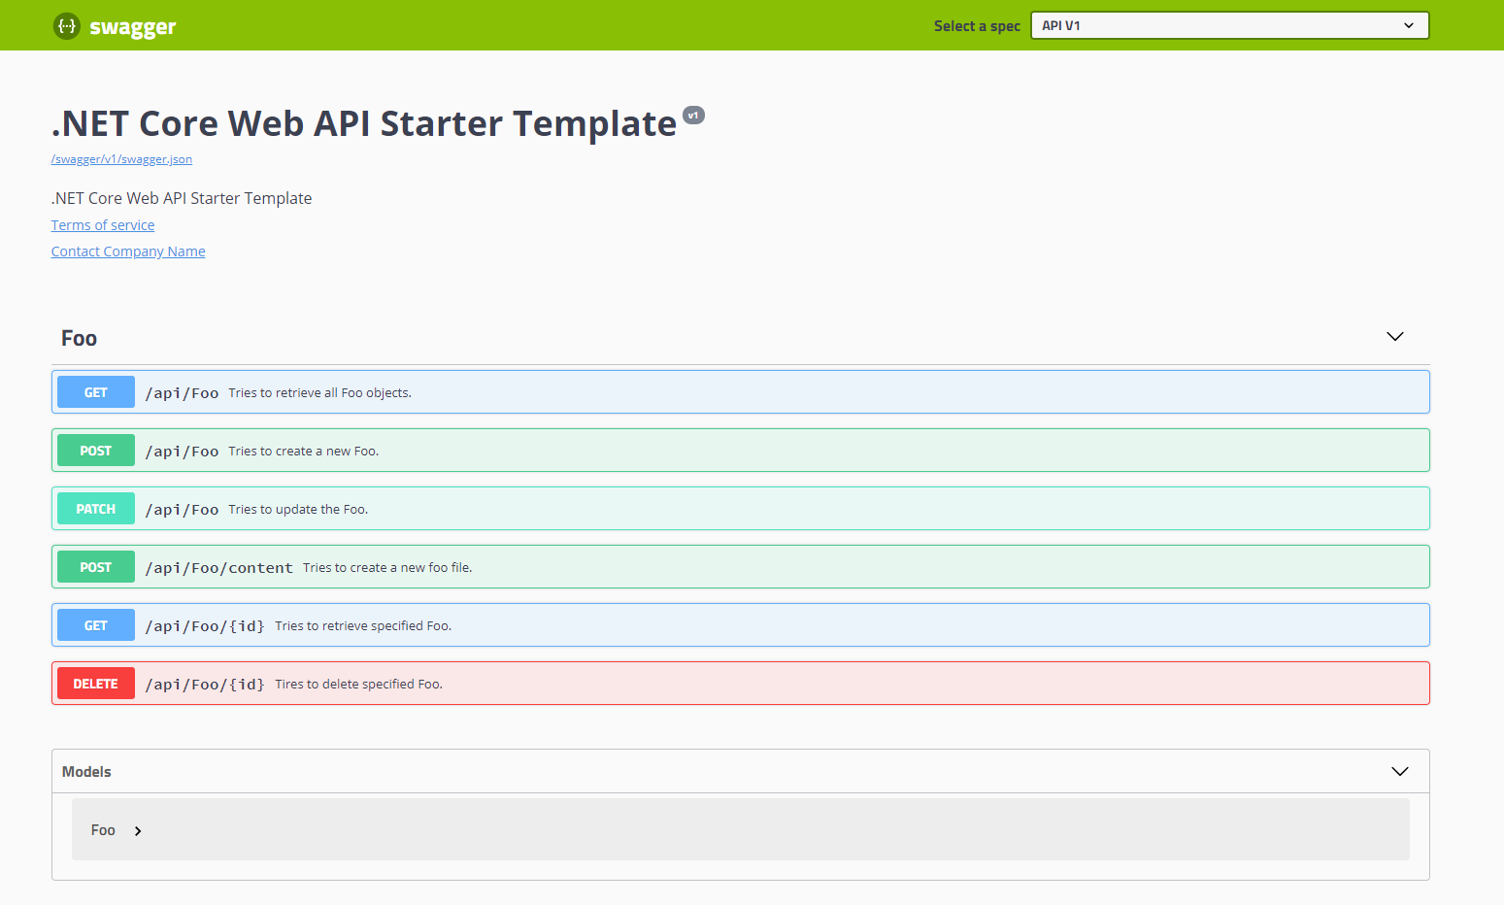
Task: Click the Foo section heading
Action: (x=79, y=338)
